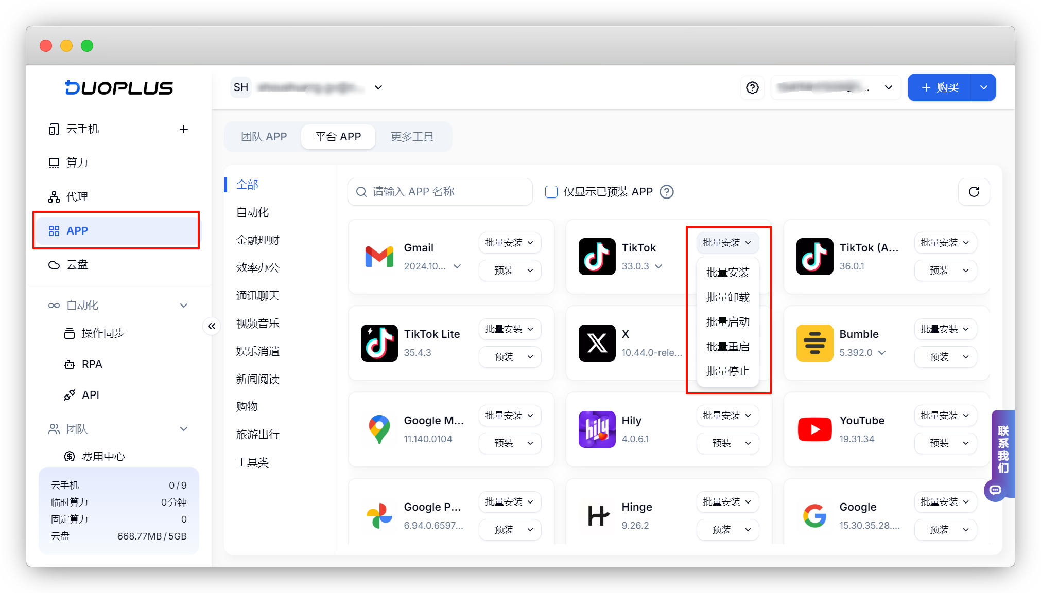Image resolution: width=1041 pixels, height=593 pixels.
Task: Click the help question-mark icon in header
Action: (752, 88)
